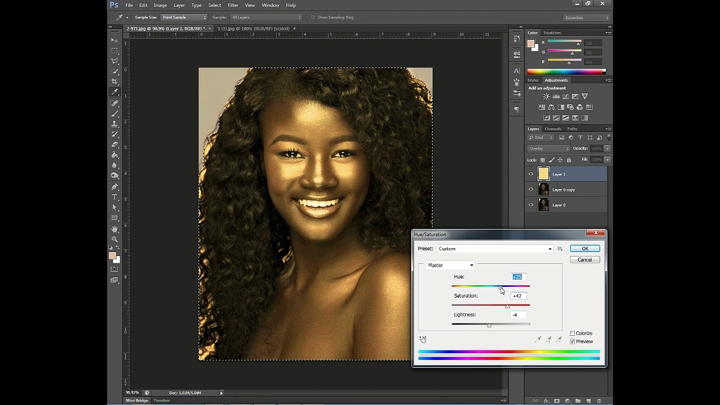Switch to the Swatches tab

click(x=552, y=33)
